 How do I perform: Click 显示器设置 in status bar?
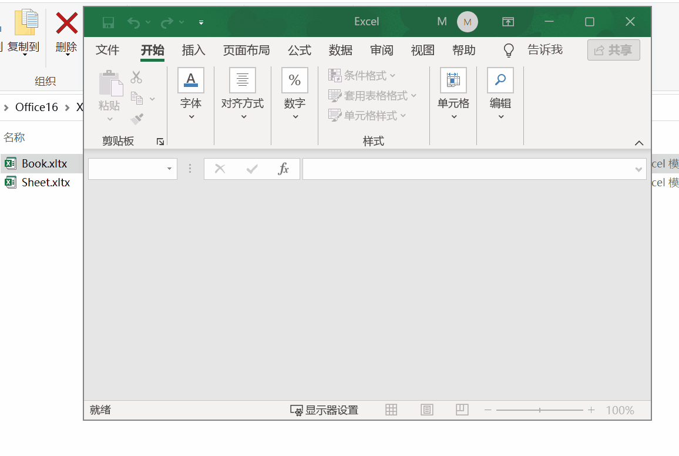tap(324, 410)
